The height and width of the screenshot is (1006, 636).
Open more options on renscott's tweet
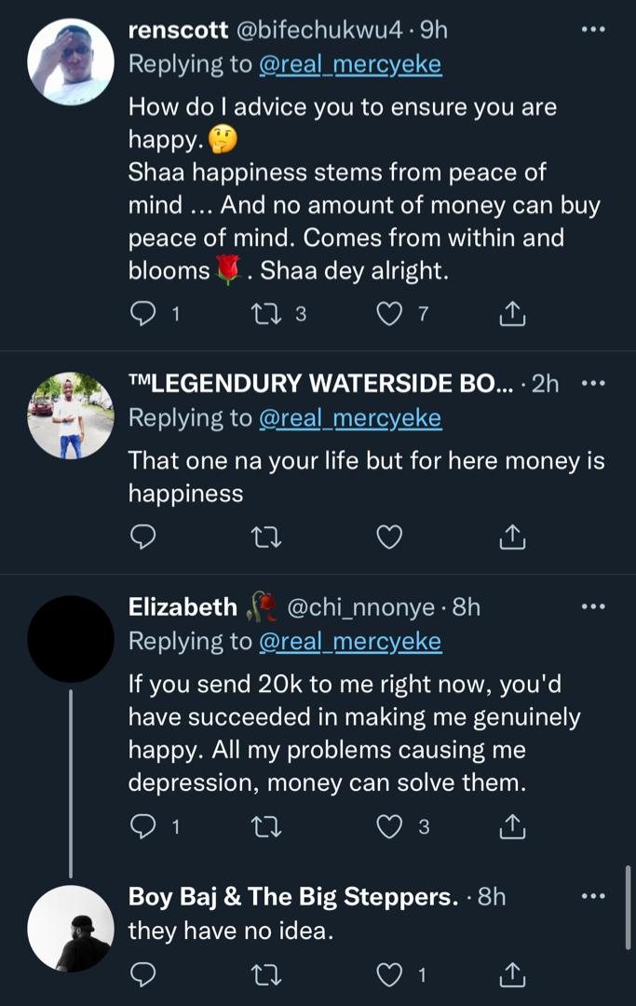[593, 30]
